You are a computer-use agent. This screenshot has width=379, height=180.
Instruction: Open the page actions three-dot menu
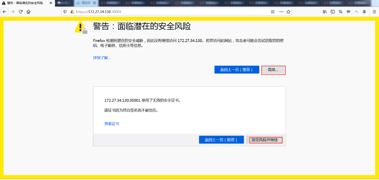pos(281,12)
